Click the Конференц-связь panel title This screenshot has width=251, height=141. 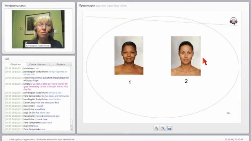pos(15,5)
